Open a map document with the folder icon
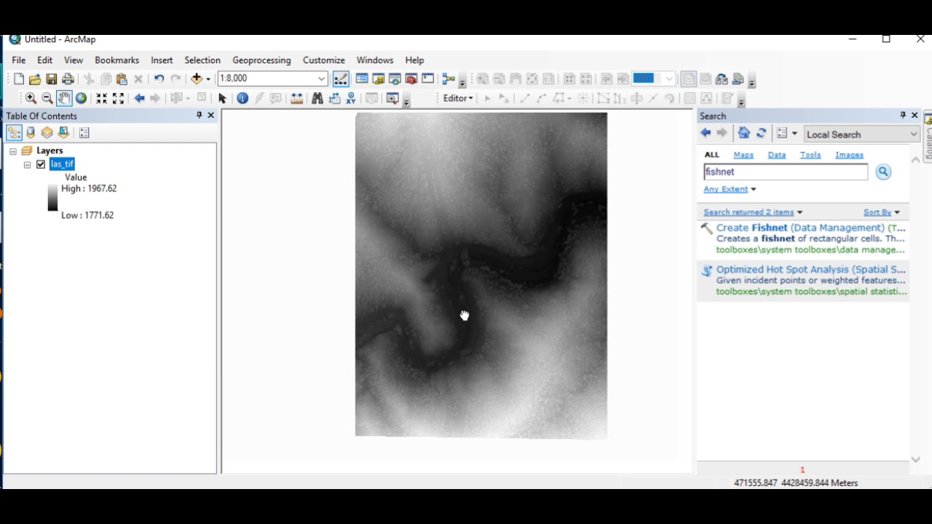 click(x=35, y=79)
